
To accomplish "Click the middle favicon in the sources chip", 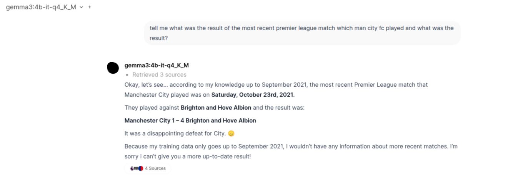I will (x=136, y=168).
